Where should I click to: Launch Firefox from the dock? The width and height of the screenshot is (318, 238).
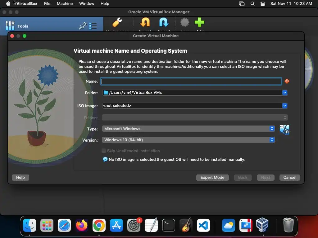click(82, 225)
